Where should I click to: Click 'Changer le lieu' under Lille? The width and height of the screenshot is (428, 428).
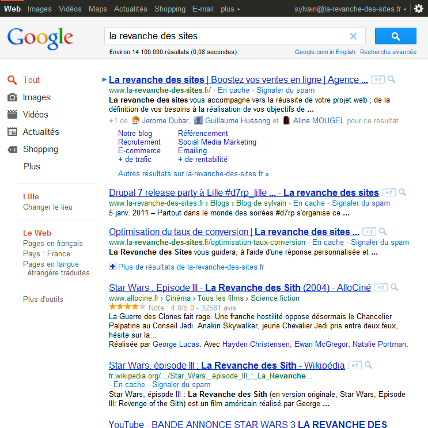tap(48, 207)
